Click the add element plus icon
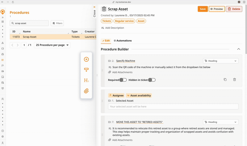The height and width of the screenshot is (146, 247). point(86,59)
